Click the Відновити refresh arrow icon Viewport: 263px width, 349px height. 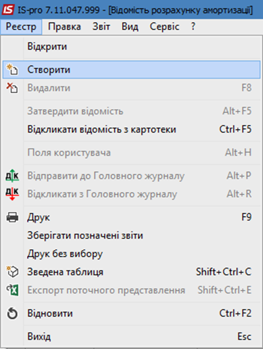[12, 313]
